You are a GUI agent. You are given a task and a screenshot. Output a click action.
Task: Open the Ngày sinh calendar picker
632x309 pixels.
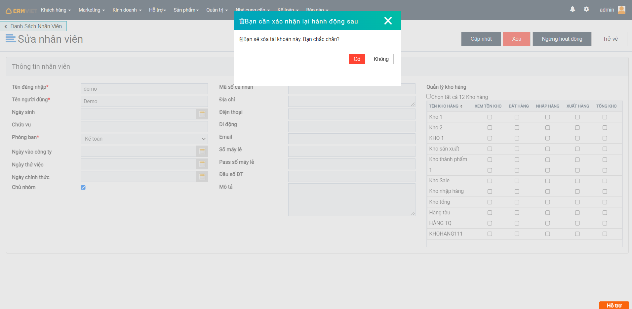click(202, 114)
